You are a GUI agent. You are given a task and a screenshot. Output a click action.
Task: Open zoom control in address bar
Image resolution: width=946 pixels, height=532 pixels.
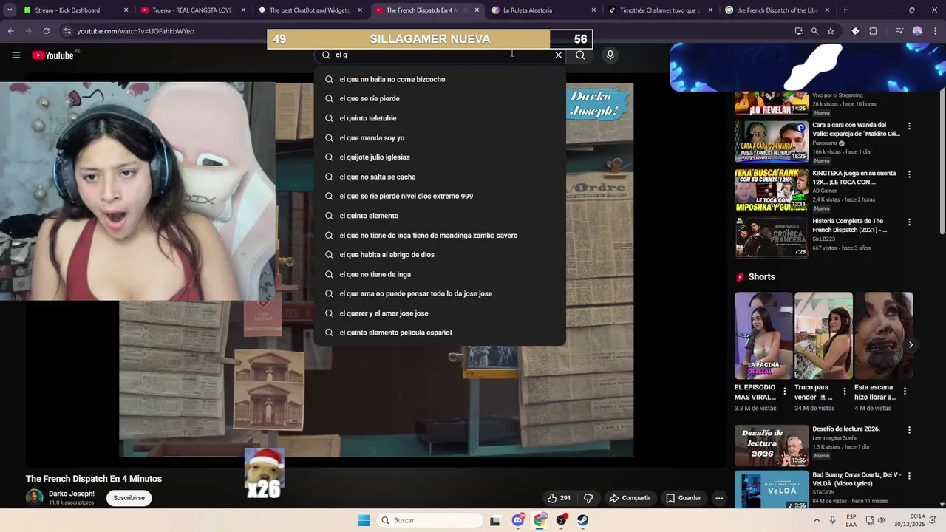(814, 31)
